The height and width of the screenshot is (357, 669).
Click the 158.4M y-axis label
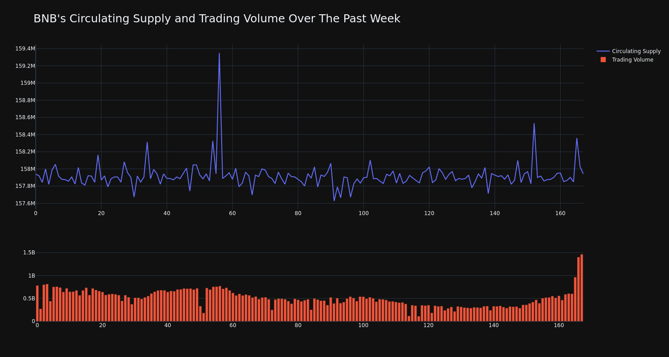[25, 135]
